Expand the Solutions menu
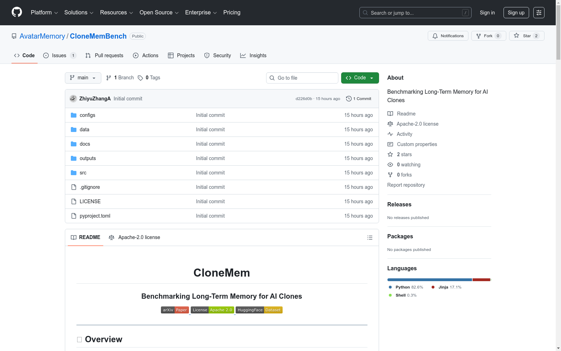This screenshot has width=561, height=351. 79,13
